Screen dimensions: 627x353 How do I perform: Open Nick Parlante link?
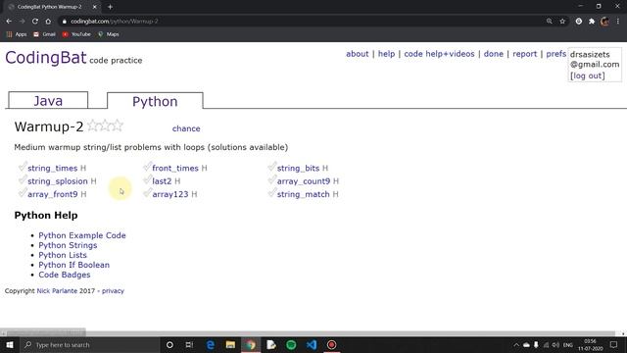(57, 291)
